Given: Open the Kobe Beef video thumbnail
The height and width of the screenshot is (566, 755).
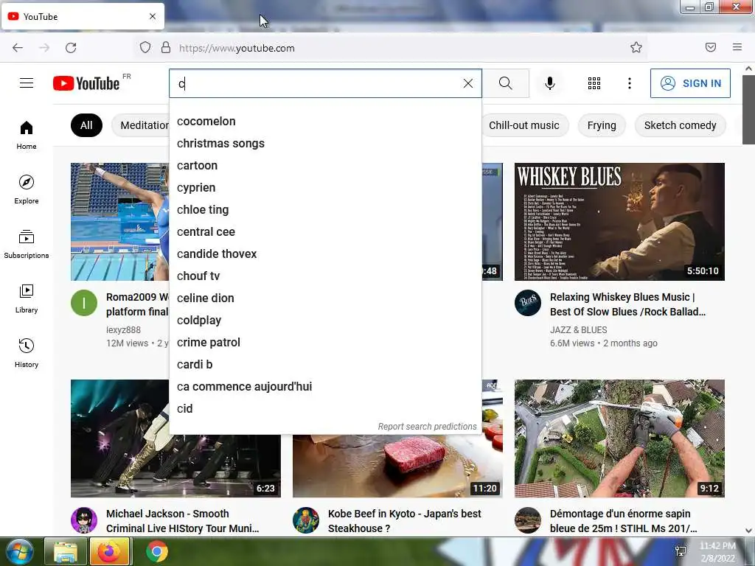Looking at the screenshot, I should [397, 466].
